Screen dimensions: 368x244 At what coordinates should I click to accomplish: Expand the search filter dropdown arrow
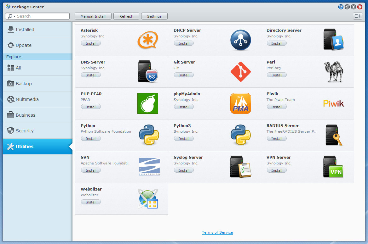tap(14, 16)
